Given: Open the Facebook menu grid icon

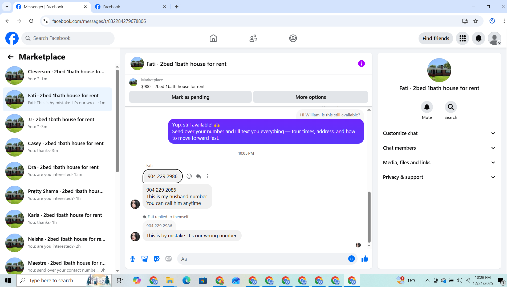Looking at the screenshot, I should tap(463, 38).
